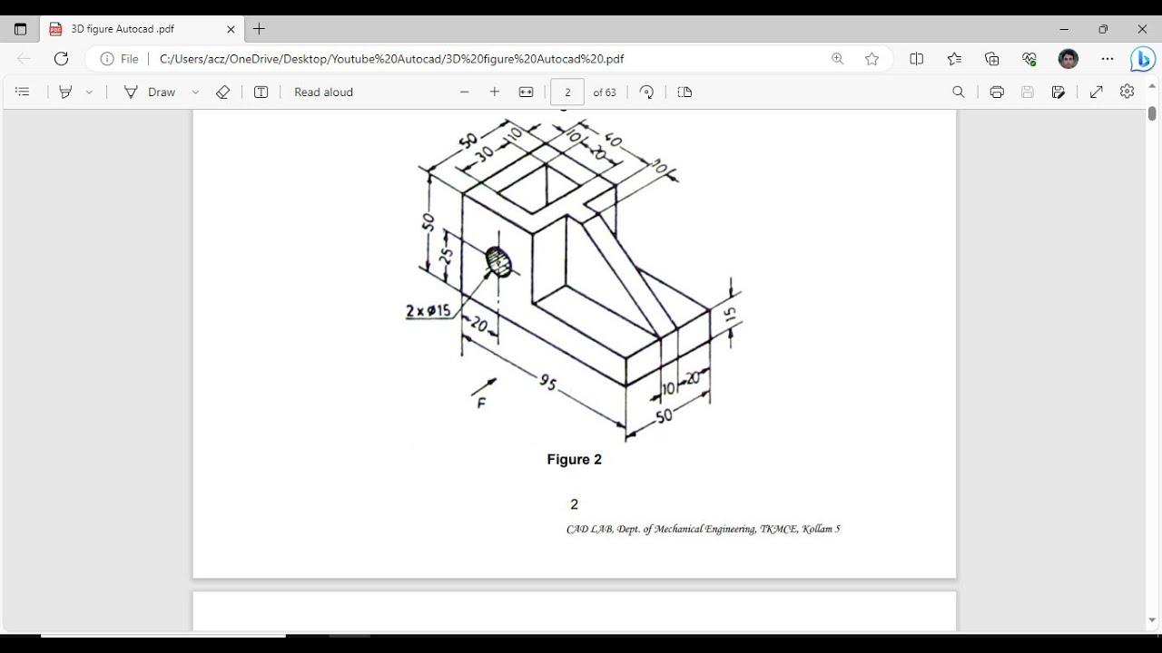The height and width of the screenshot is (653, 1162).
Task: Switch page view layout
Action: [x=685, y=92]
